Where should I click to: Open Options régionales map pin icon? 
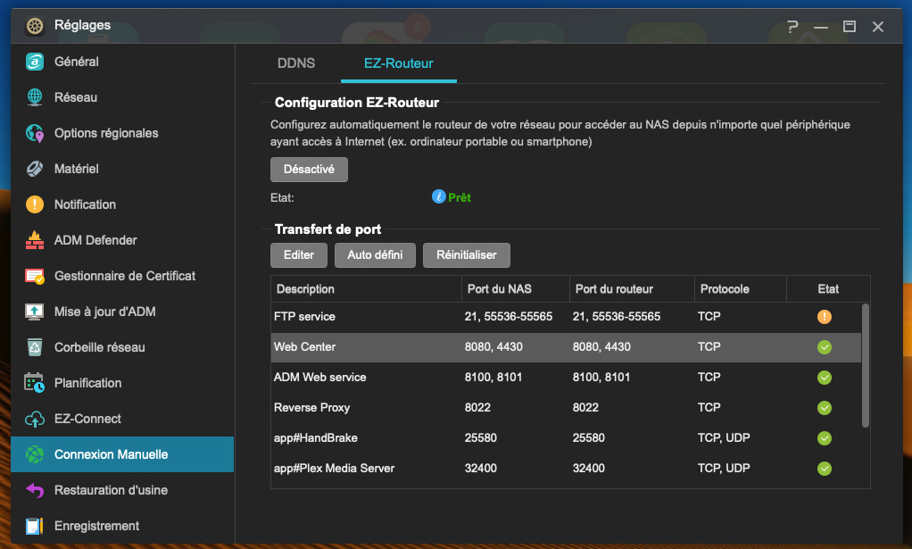[x=35, y=133]
